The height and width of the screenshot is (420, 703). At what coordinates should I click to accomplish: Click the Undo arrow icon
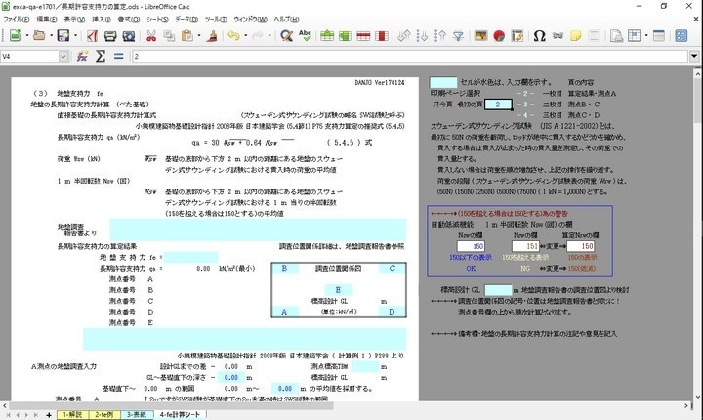coord(233,35)
